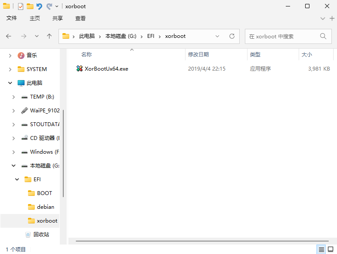Viewport: 337px width, 254px height.
Task: Click EFI in the address breadcrumb
Action: coord(151,36)
